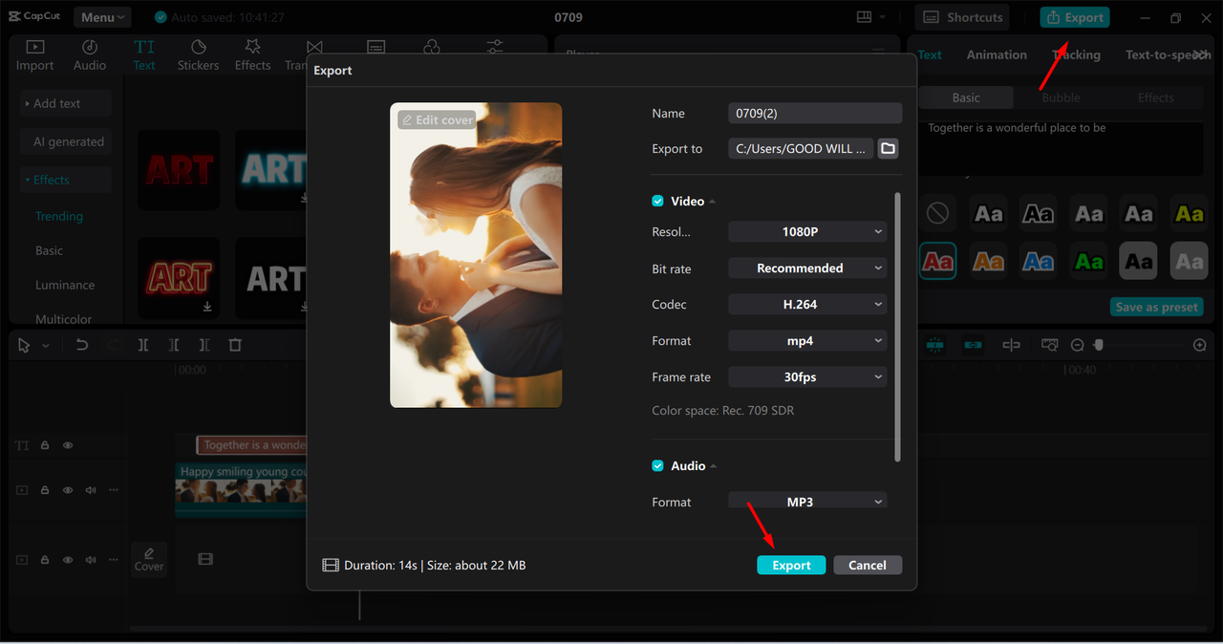Confirm Export in the dialog
Image resolution: width=1223 pixels, height=644 pixels.
[x=791, y=565]
